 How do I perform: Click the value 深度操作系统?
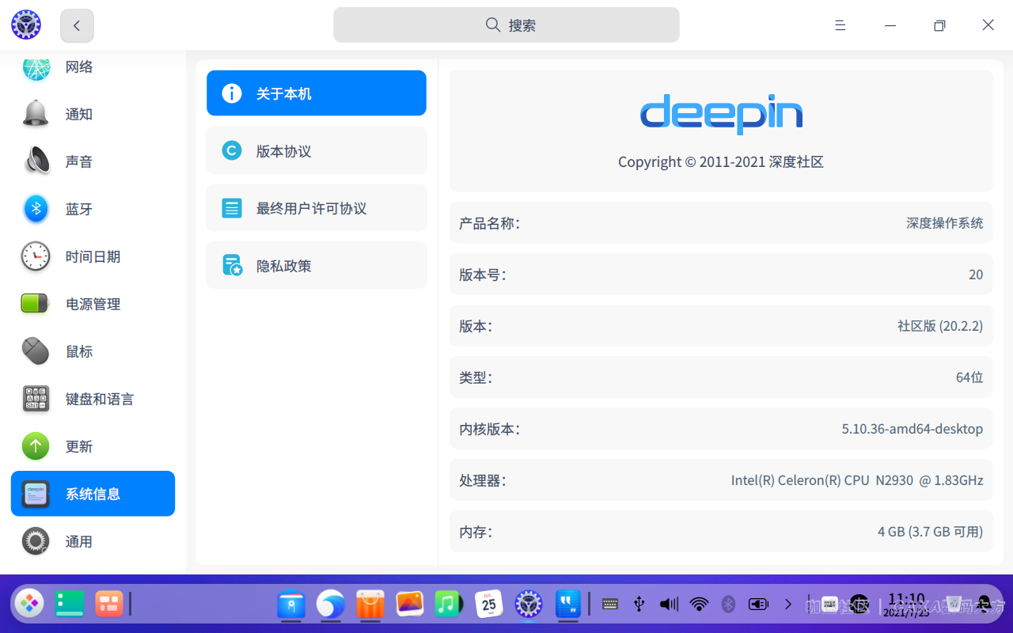(x=945, y=223)
